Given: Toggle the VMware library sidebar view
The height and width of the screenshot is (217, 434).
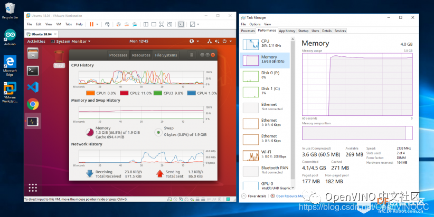Looking at the screenshot, I should (146, 24).
